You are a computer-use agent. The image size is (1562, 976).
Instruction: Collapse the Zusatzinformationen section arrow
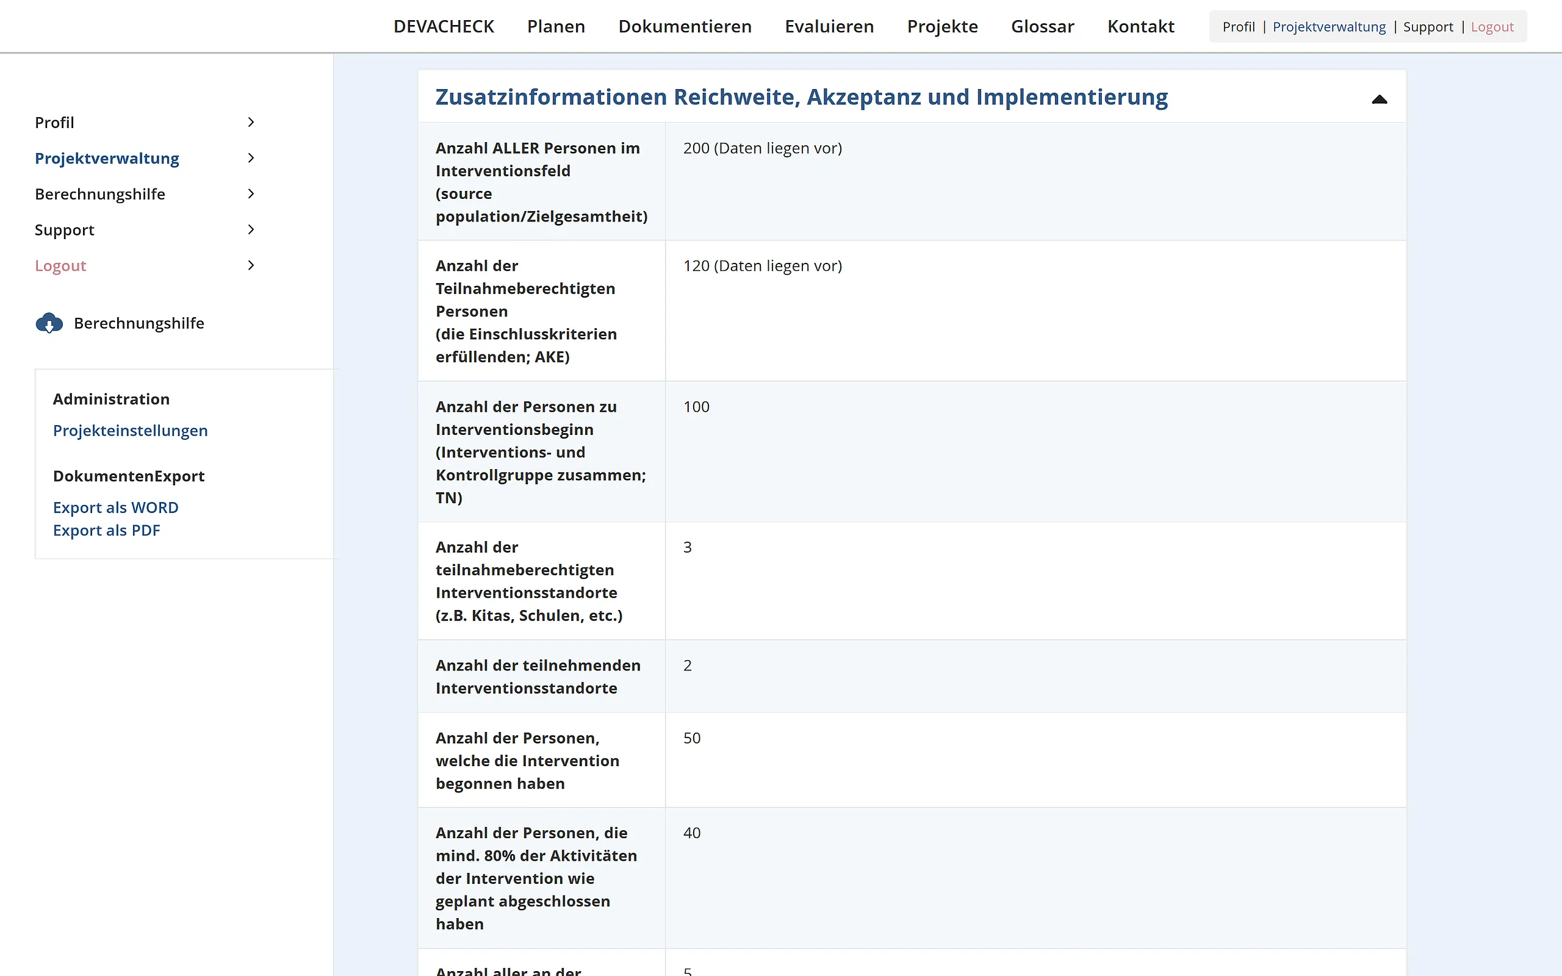1379,99
